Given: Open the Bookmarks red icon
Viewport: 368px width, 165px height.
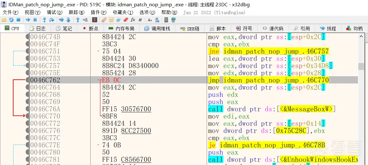Looking at the screenshot, I should 126,20.
